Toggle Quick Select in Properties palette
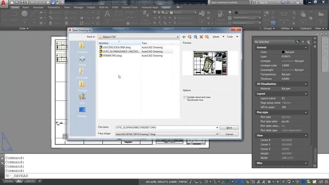329x185 pixels. tap(308, 42)
